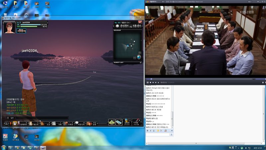Click the fish icon under the player name
This screenshot has width=266, height=150.
21,31
